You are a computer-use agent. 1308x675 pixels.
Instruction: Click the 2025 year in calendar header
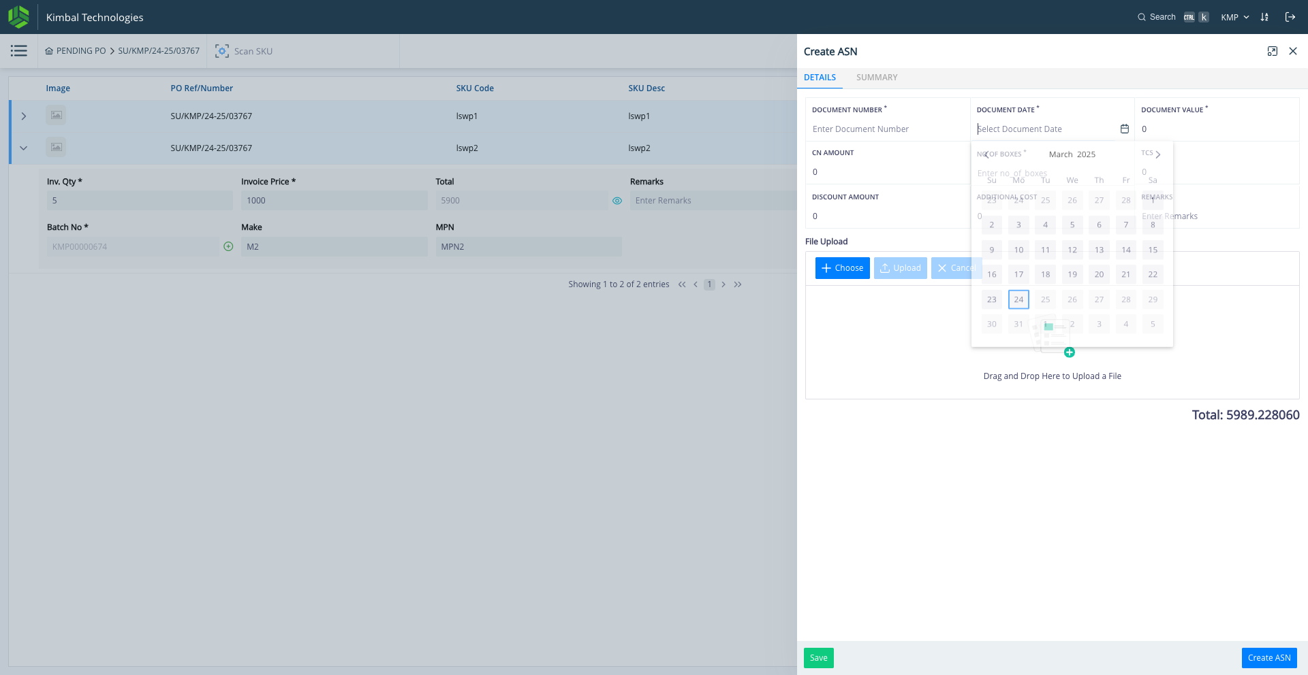coord(1086,154)
